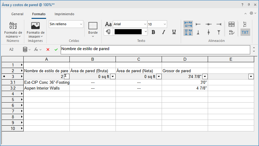The image size is (259, 146).
Task: Toggle bold text formatting
Action: point(153,32)
